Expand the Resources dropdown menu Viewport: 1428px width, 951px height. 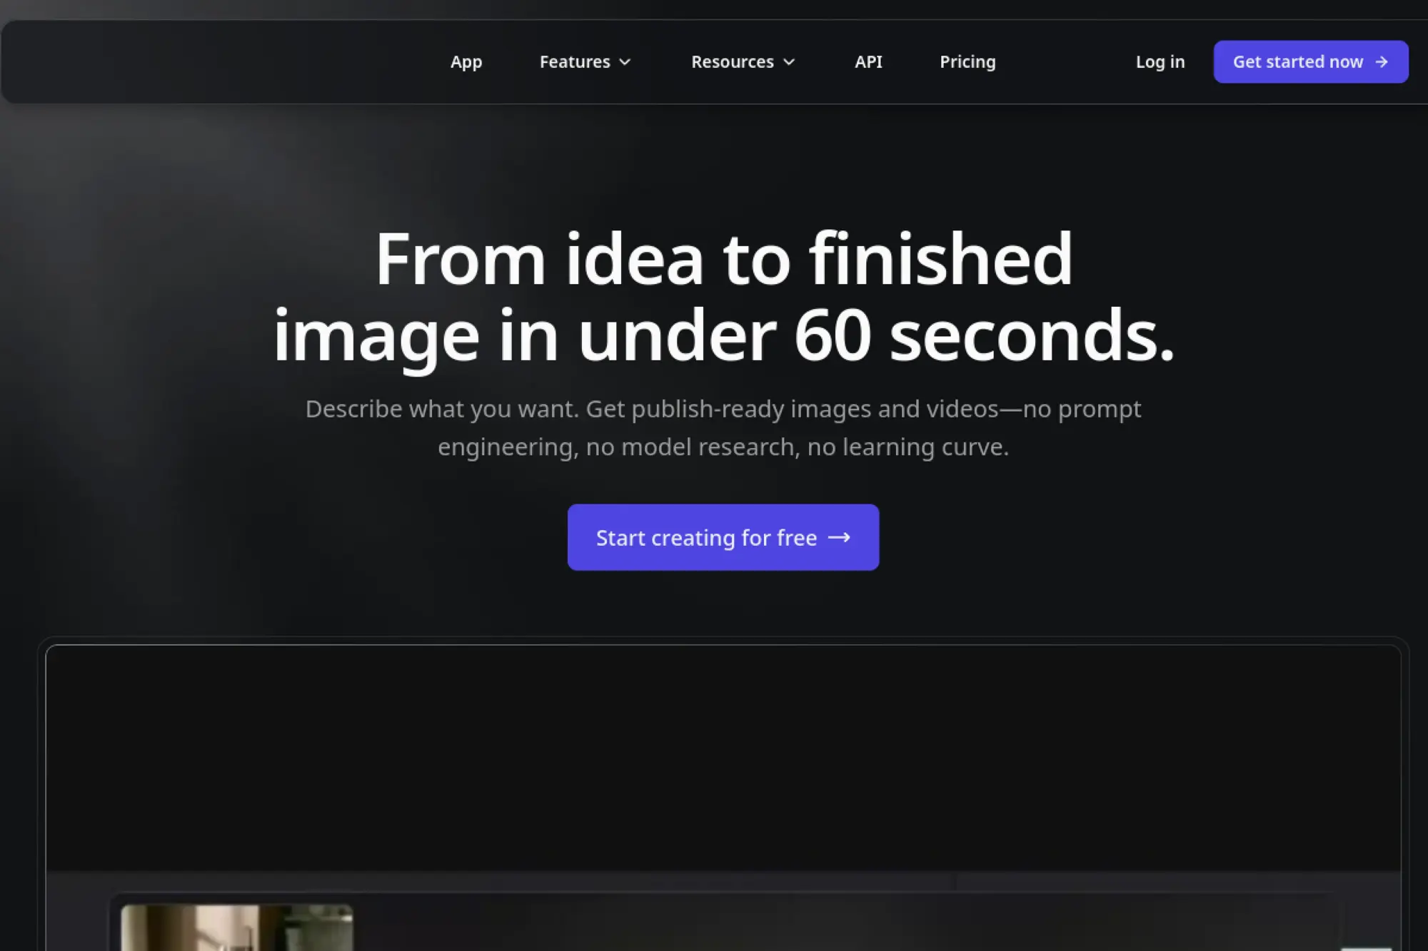(733, 62)
